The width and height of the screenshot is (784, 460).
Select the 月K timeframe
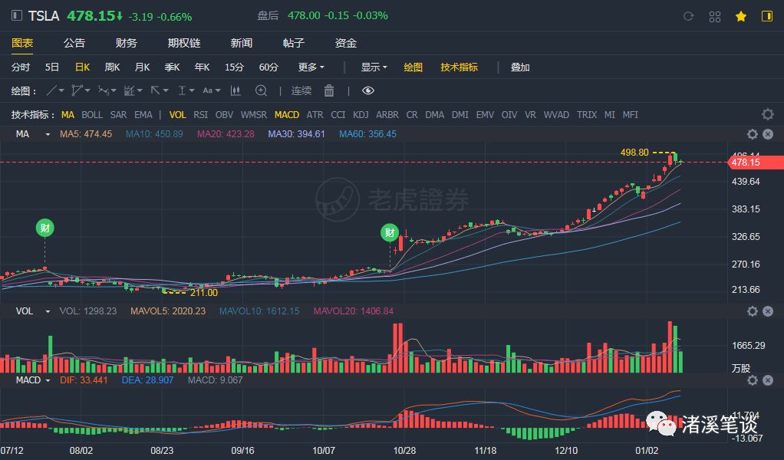pyautogui.click(x=142, y=67)
